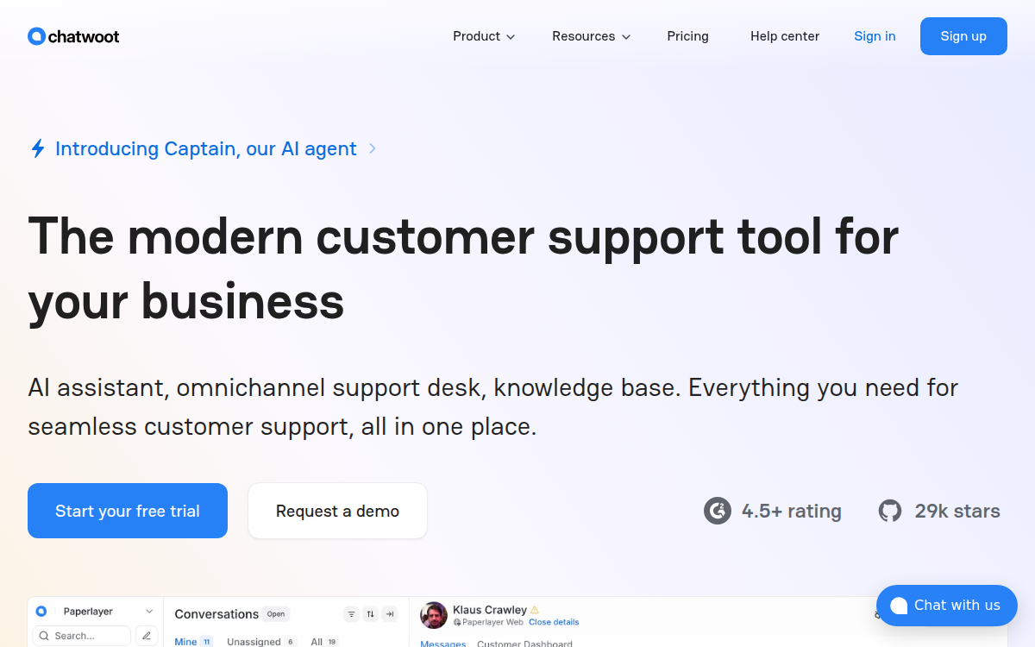The width and height of the screenshot is (1035, 647).
Task: Open Introducing Captain AI agent announcement
Action: click(205, 148)
